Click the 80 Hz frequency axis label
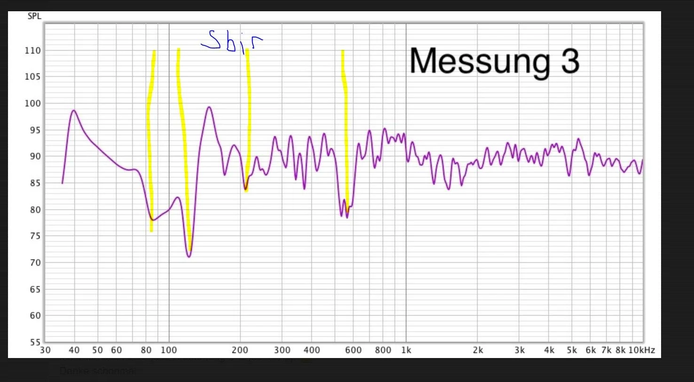The image size is (694, 382). pyautogui.click(x=146, y=350)
